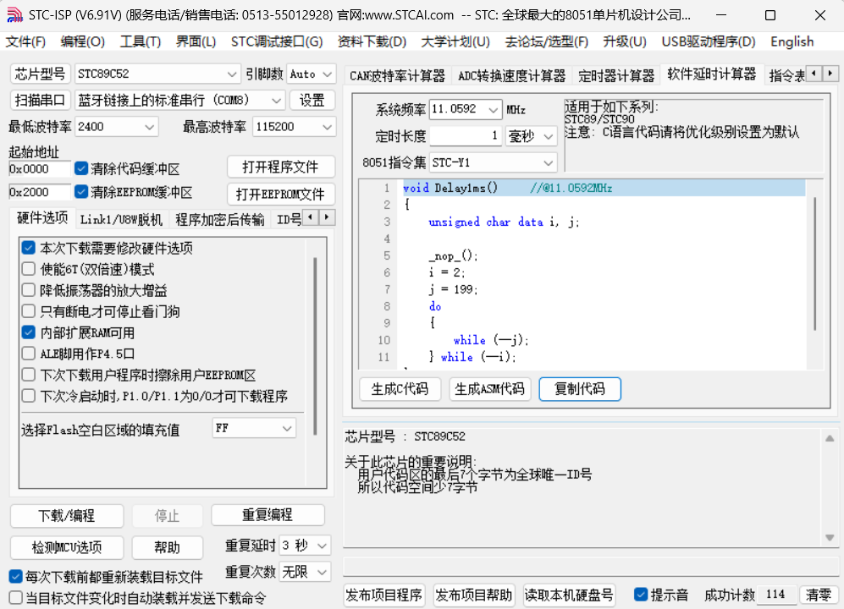This screenshot has width=844, height=609.
Task: Toggle 清除代码缓冲区 checkbox
Action: (x=81, y=169)
